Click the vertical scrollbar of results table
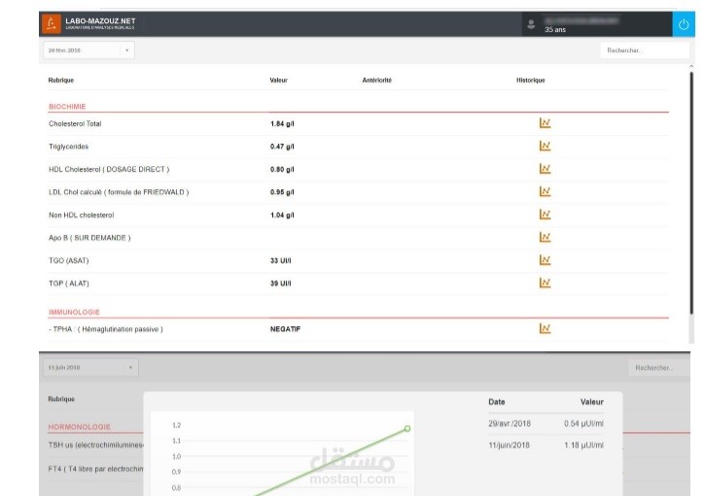The image size is (705, 496). pos(691,193)
